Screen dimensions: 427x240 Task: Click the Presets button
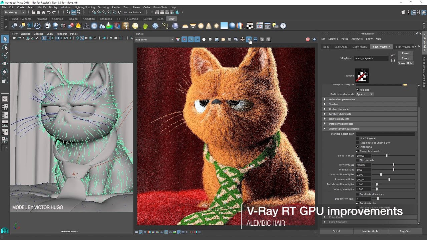point(405,58)
